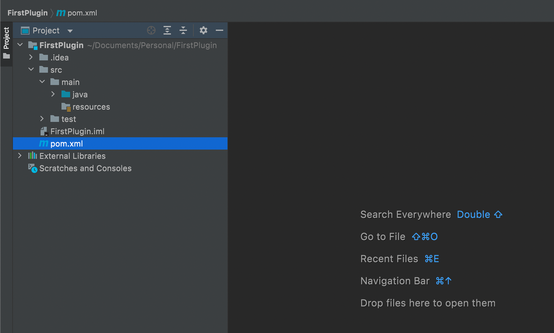554x333 pixels.
Task: Click the Project label in panel header
Action: click(46, 30)
